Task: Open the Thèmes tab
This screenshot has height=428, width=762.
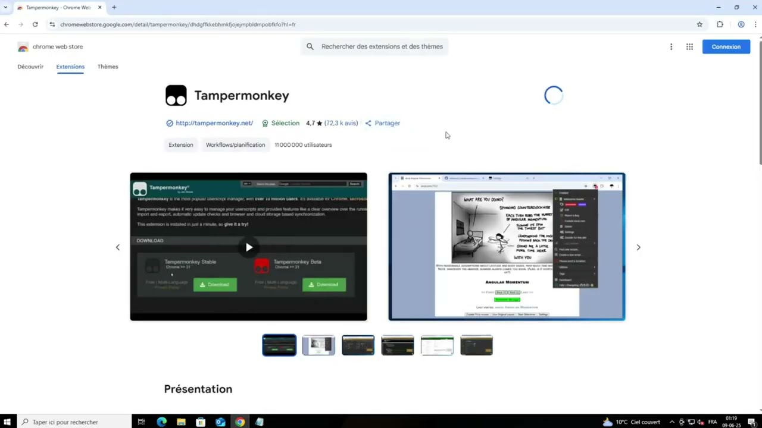Action: click(108, 67)
